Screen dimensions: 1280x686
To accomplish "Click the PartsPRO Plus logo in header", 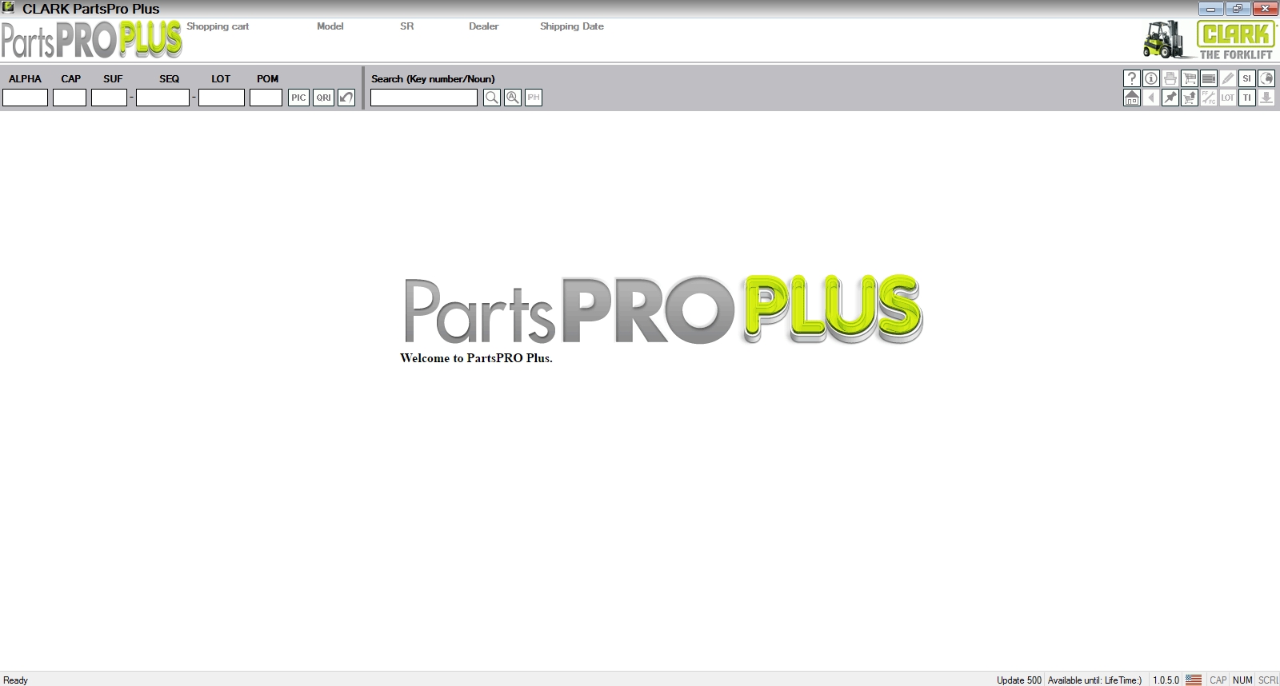I will [92, 40].
